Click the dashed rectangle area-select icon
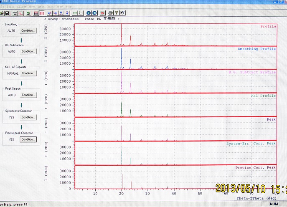 pyautogui.click(x=81, y=13)
